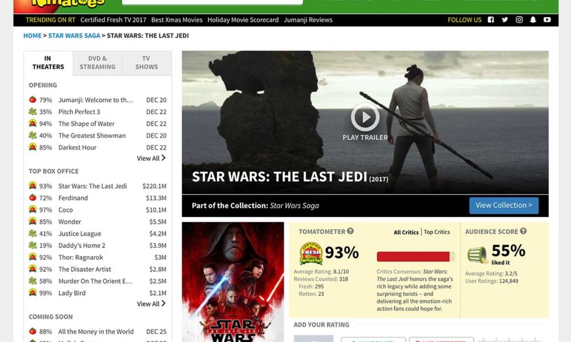Click certified fresh icon beside Thor: Ragnarok
Screen dimensions: 571x342
tap(33, 257)
